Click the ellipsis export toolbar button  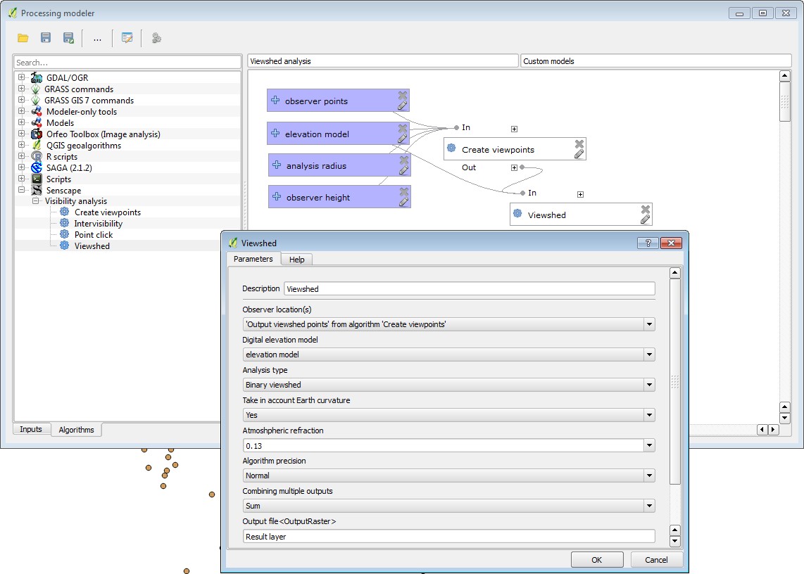[97, 39]
